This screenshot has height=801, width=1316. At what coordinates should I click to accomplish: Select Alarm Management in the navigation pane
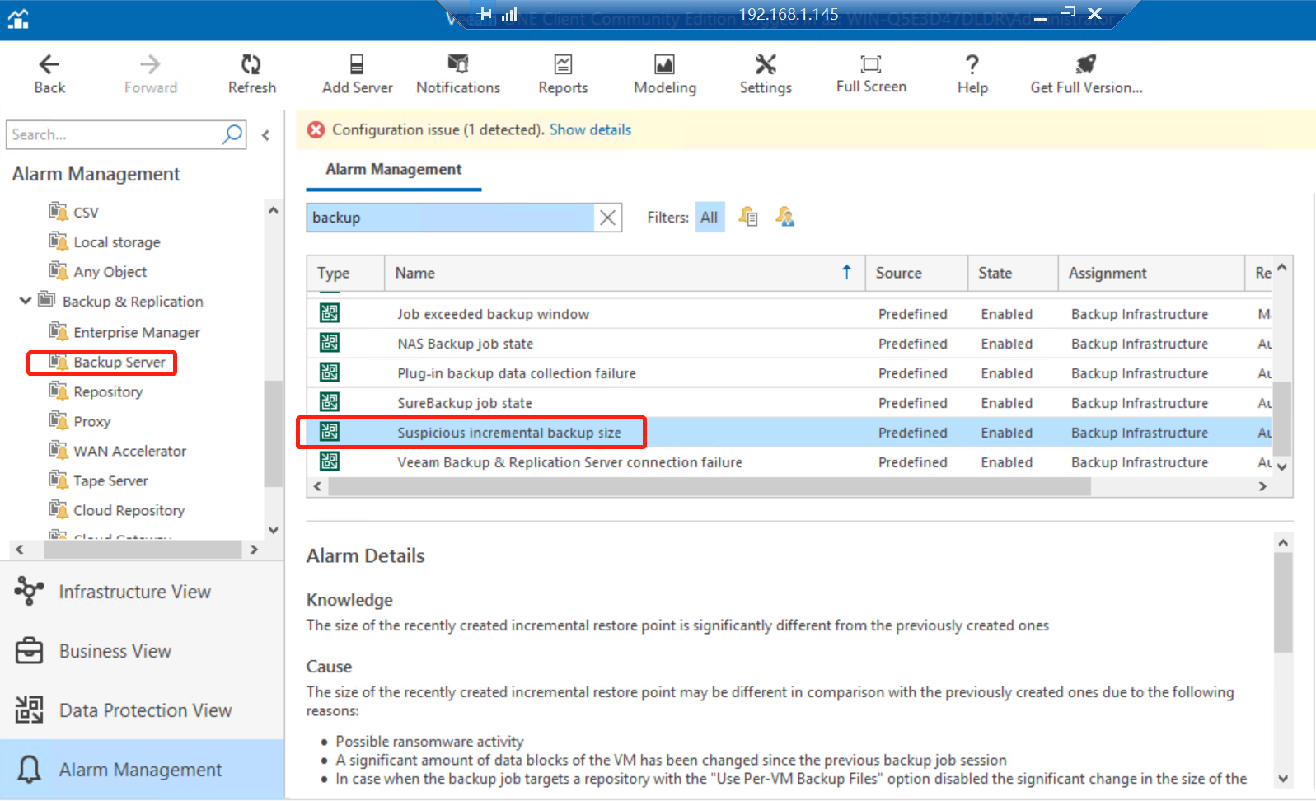142,769
